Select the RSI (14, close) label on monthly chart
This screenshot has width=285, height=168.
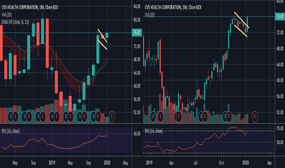tap(10, 131)
